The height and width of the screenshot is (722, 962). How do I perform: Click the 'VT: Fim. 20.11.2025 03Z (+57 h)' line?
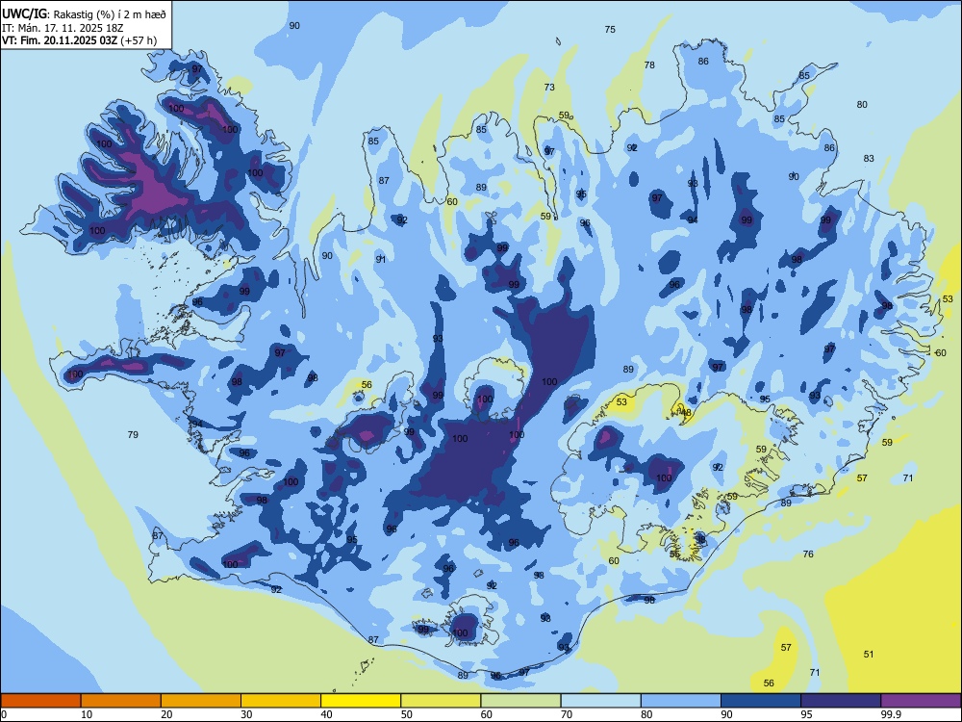pos(79,40)
